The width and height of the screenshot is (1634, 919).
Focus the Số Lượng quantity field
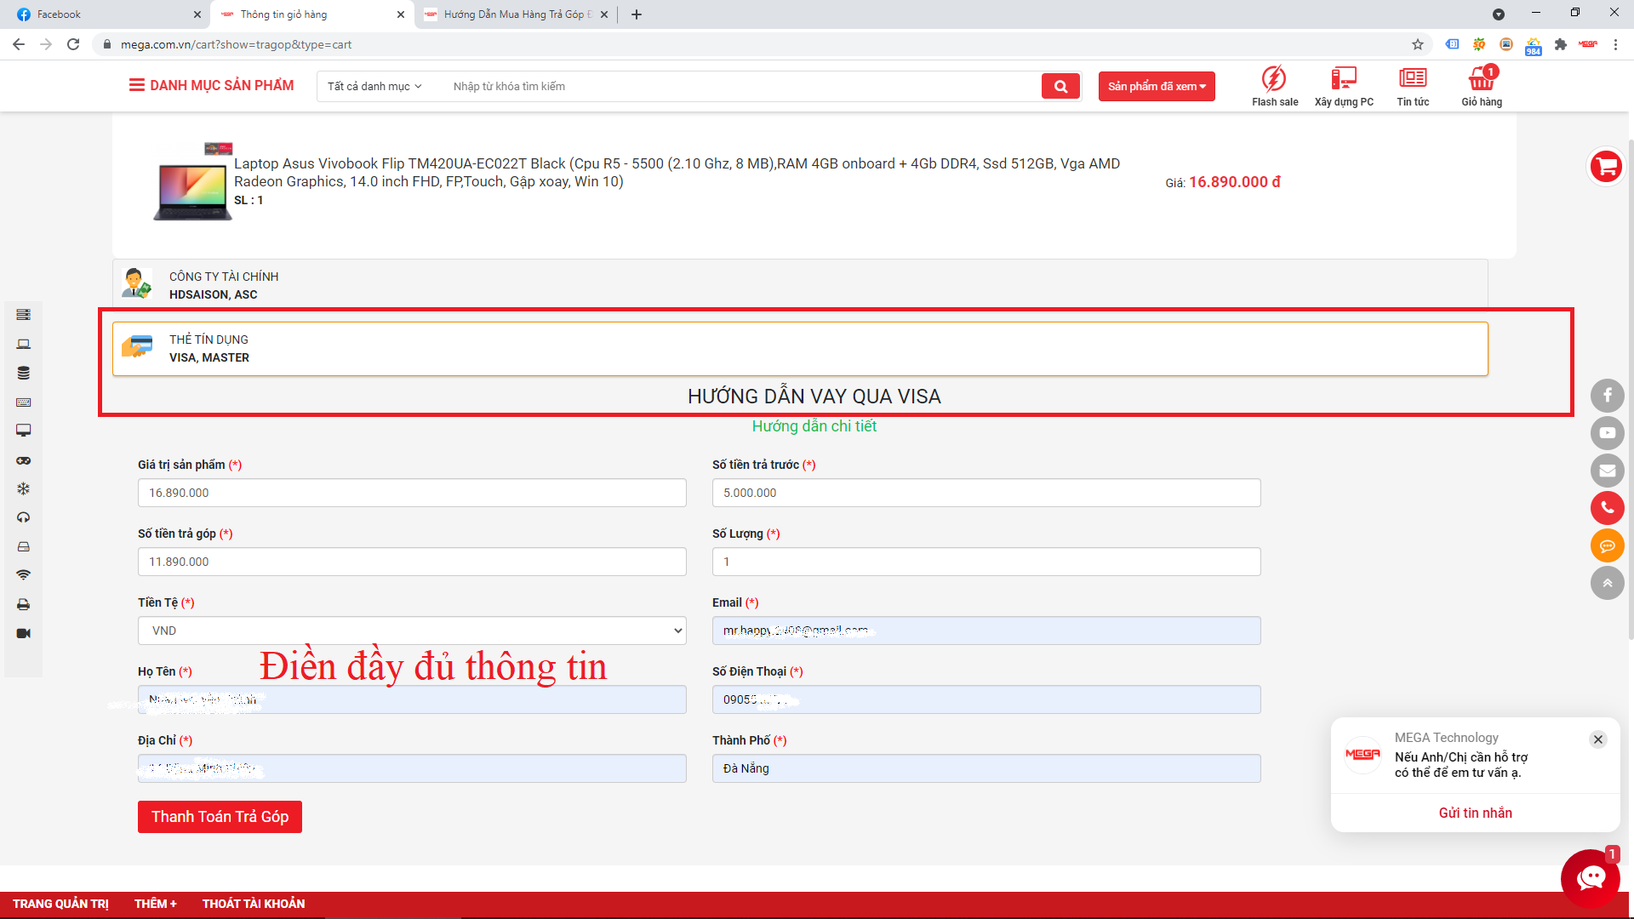[x=986, y=562]
